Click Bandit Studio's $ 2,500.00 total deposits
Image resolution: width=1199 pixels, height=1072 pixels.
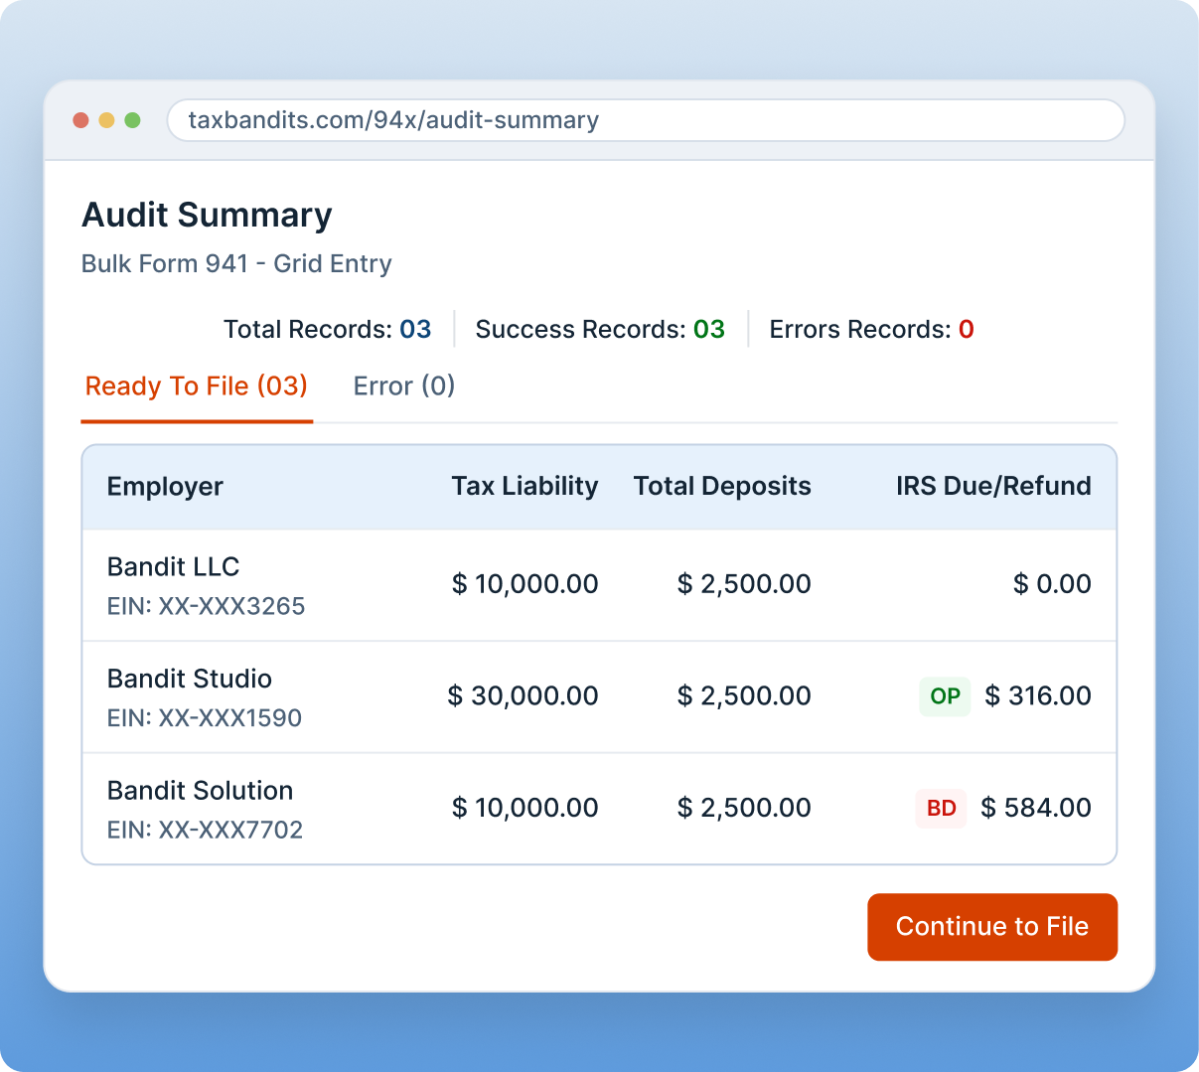744,696
